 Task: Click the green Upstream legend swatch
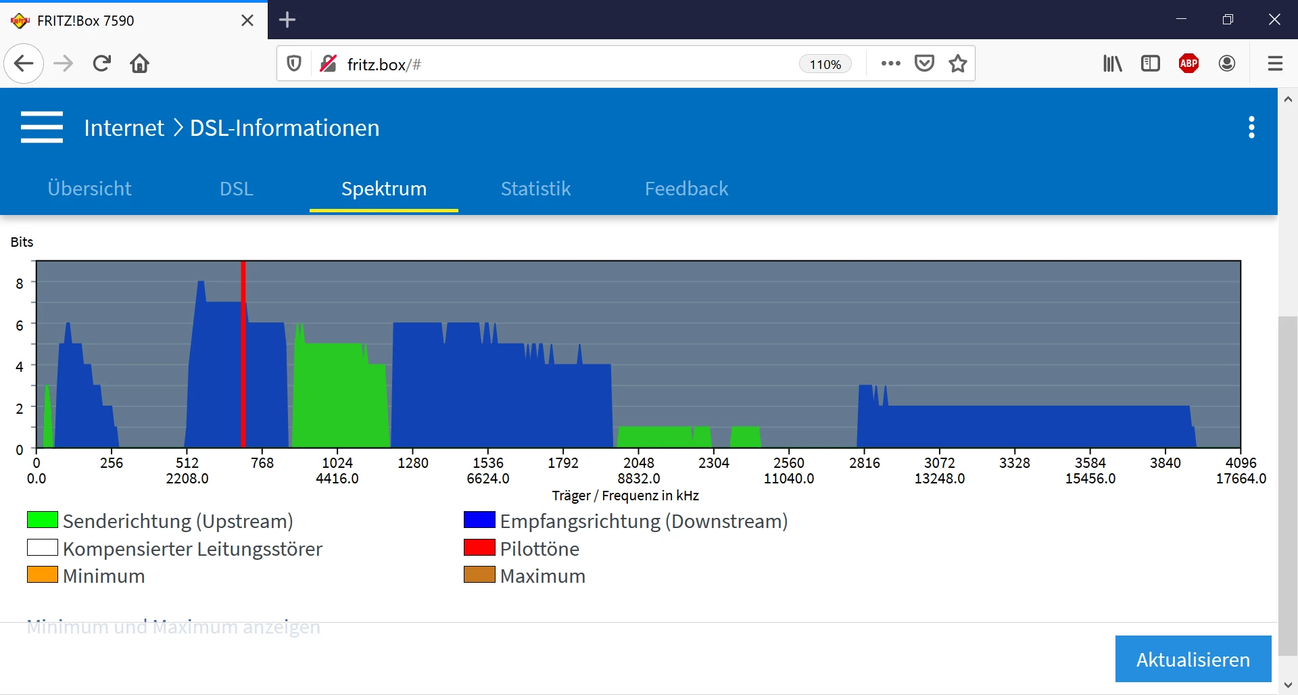pyautogui.click(x=42, y=520)
